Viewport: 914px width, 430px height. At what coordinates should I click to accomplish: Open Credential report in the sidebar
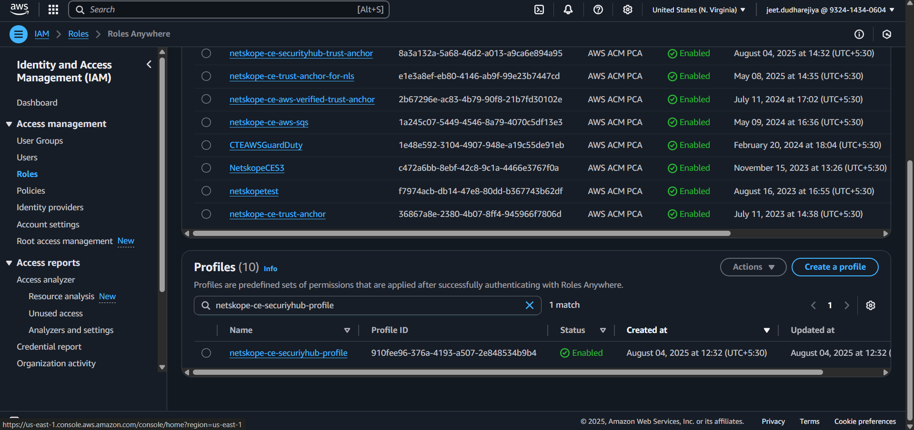point(49,347)
